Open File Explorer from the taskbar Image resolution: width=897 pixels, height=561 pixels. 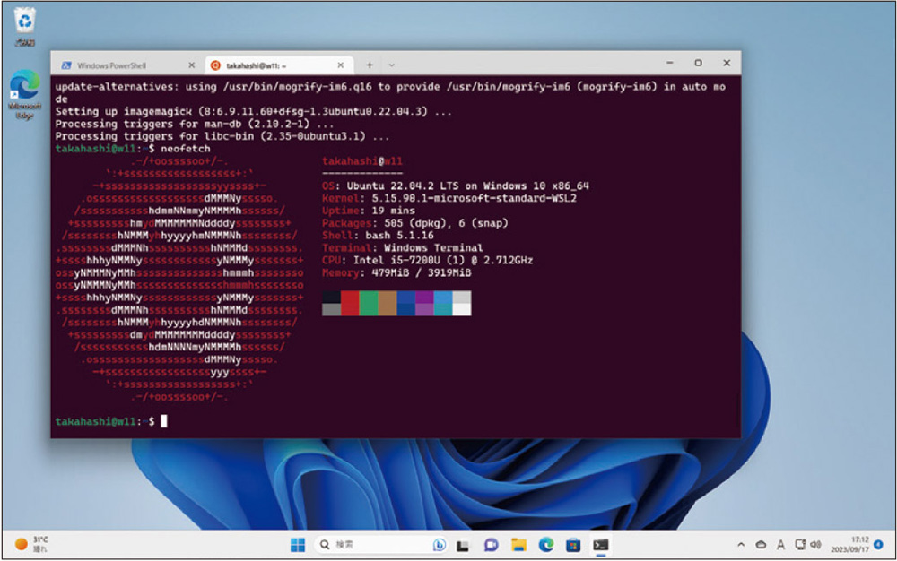pyautogui.click(x=519, y=544)
